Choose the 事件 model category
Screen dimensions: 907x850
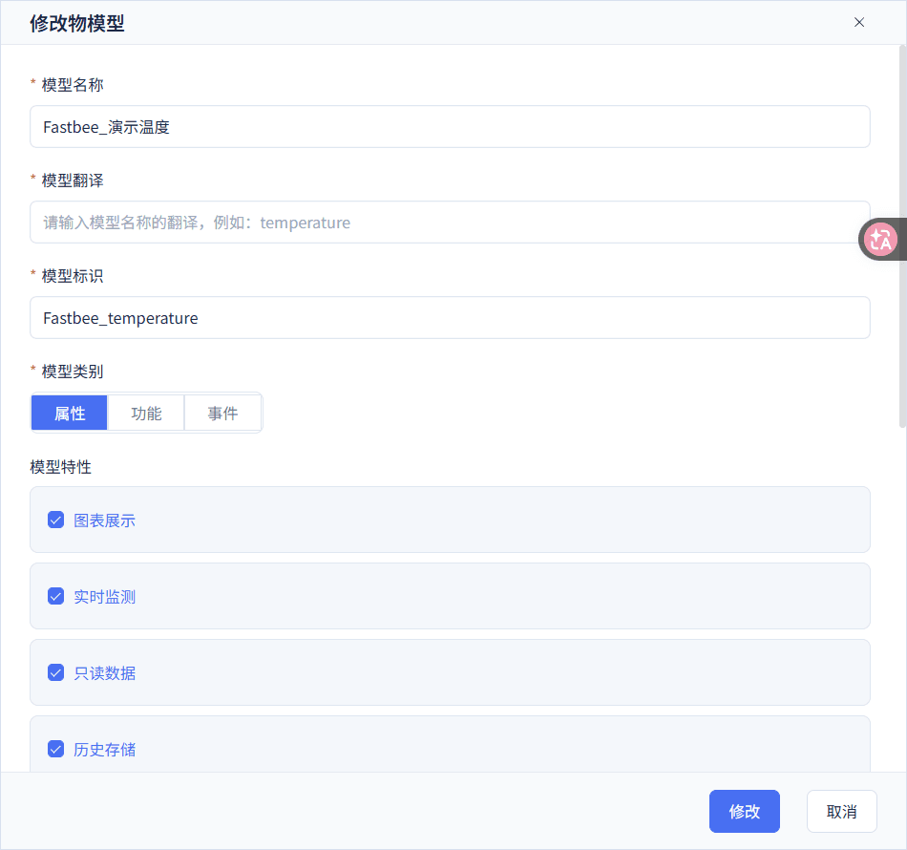222,414
